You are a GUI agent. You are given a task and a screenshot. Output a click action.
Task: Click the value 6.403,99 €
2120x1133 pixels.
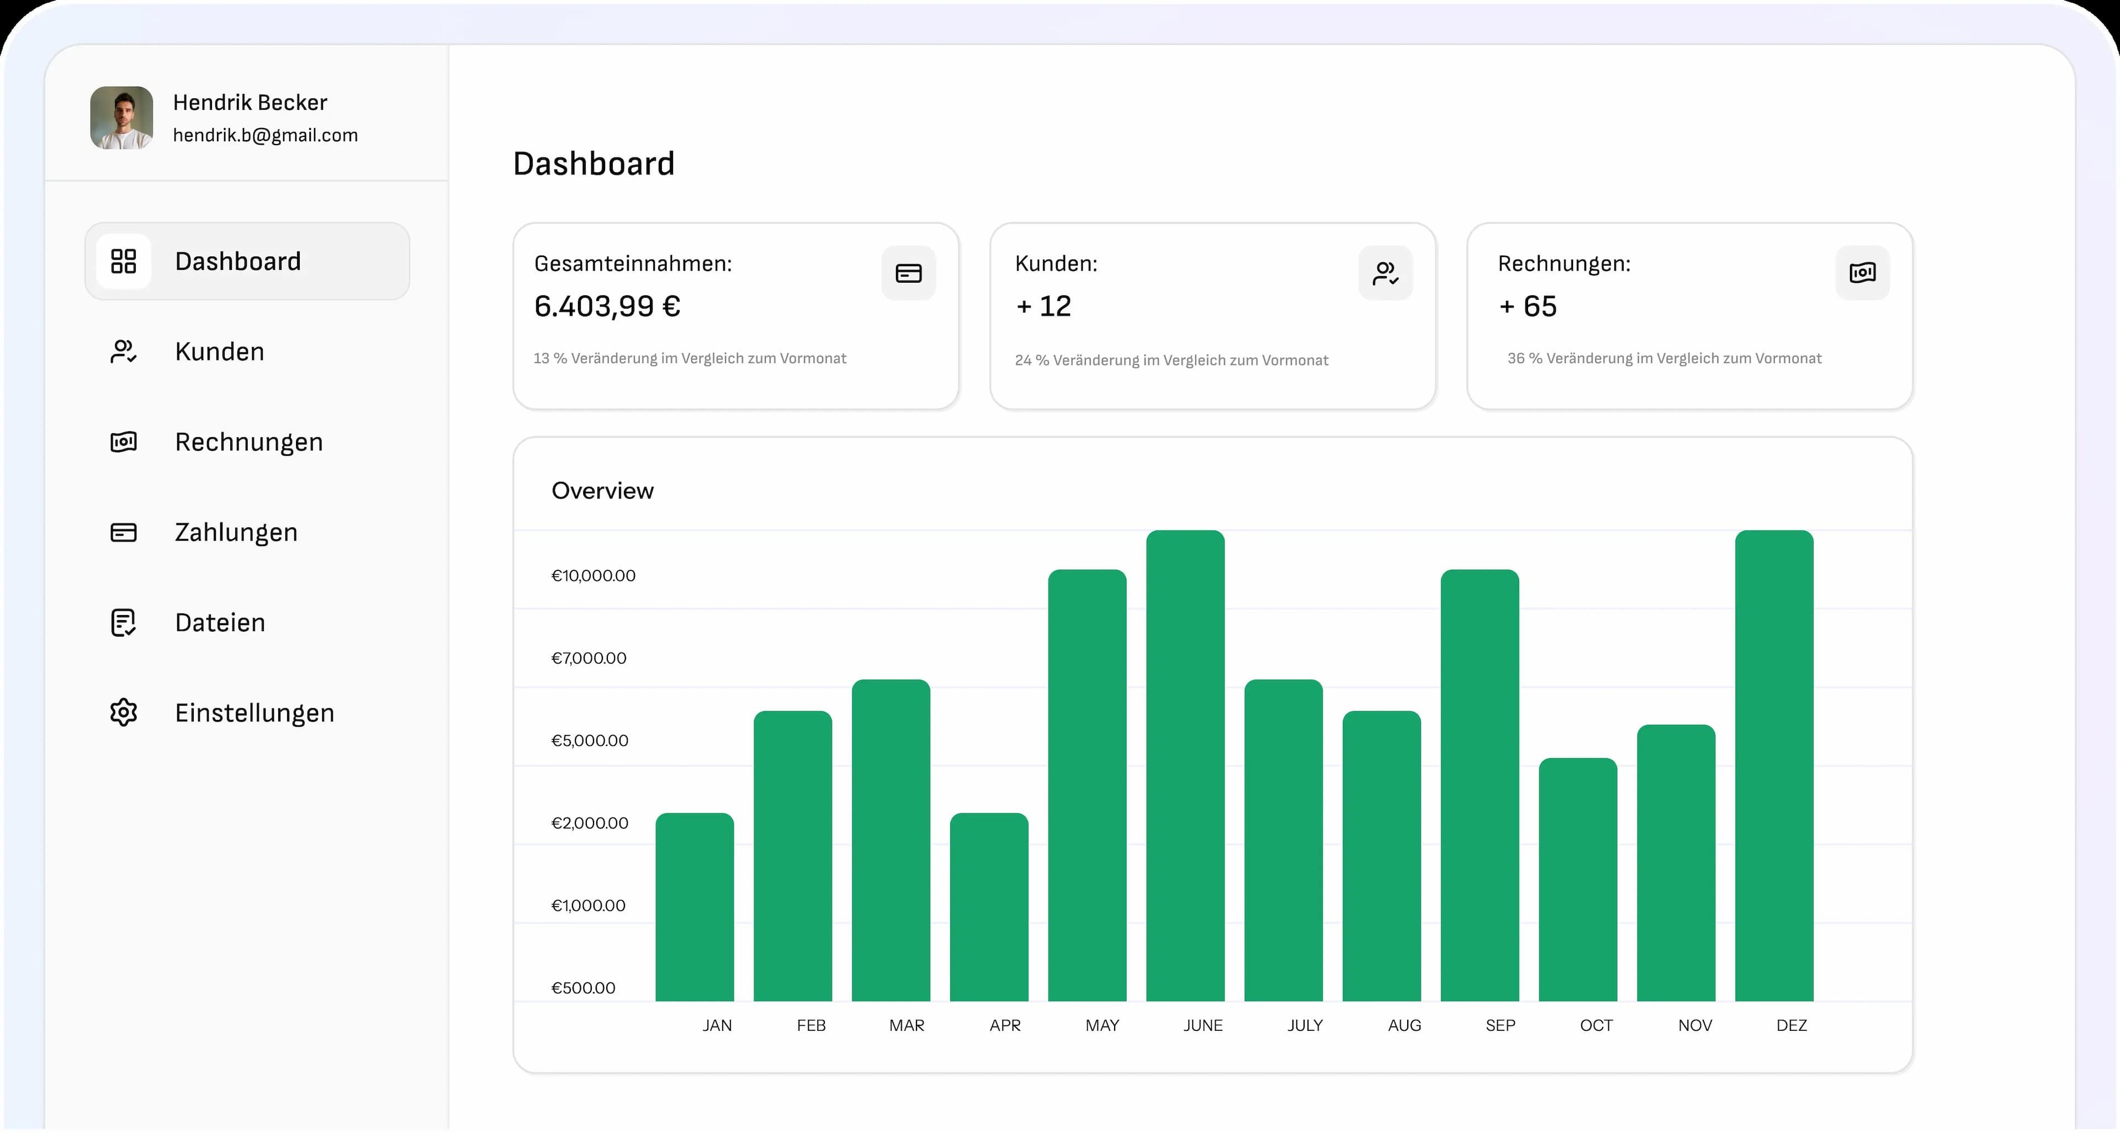pos(607,306)
